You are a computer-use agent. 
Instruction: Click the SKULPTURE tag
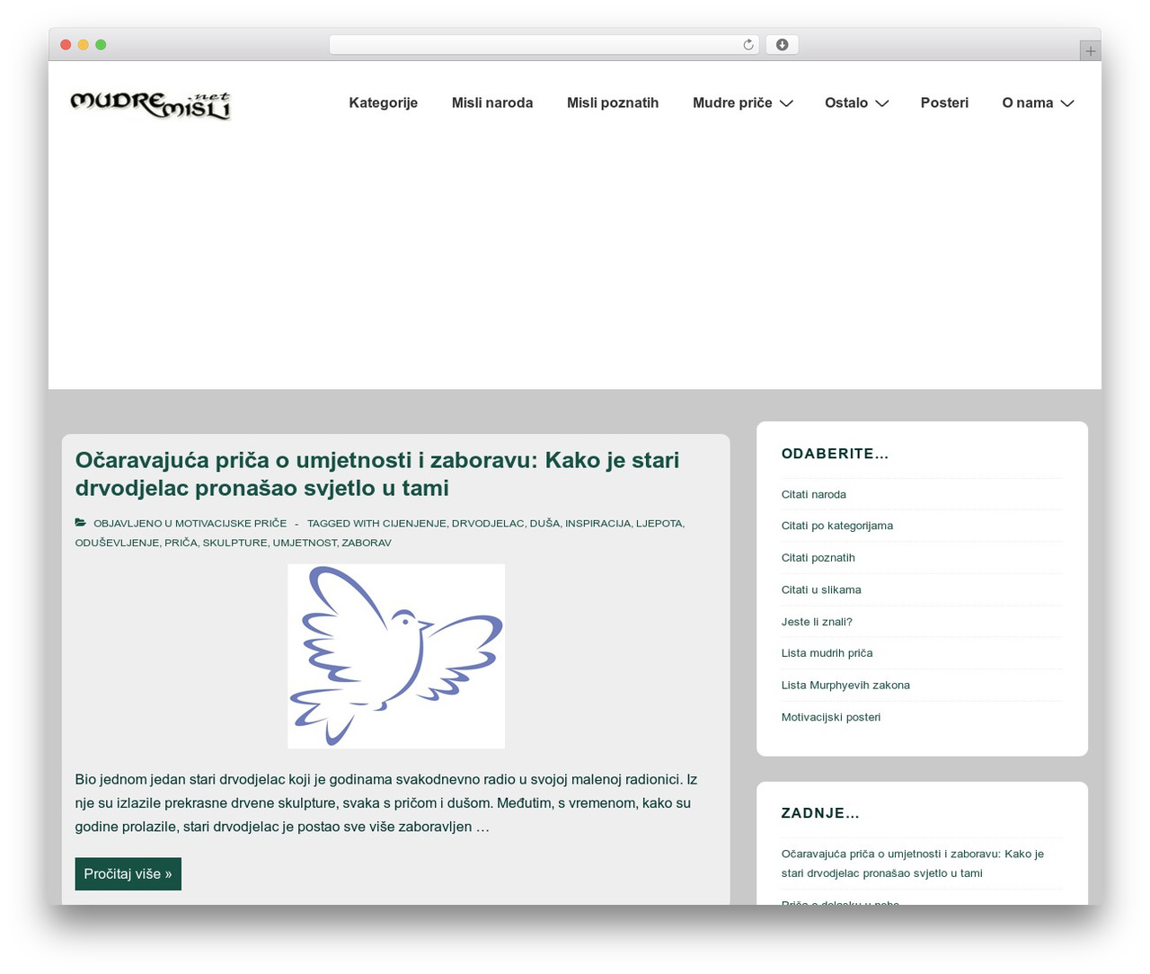coord(234,543)
